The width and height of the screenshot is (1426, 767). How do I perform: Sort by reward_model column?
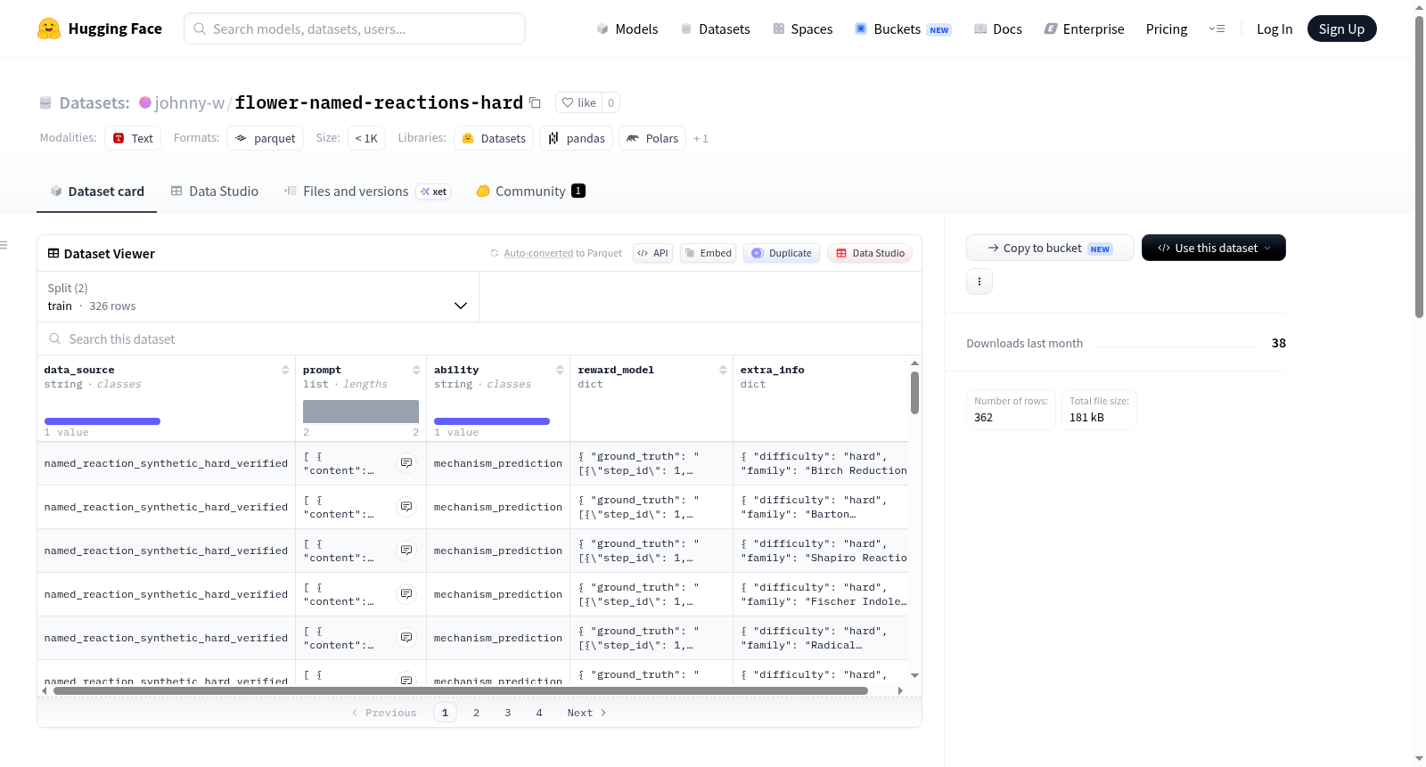[x=723, y=370]
